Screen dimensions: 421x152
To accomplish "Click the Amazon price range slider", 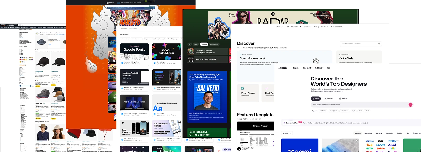I will [x=25, y=86].
